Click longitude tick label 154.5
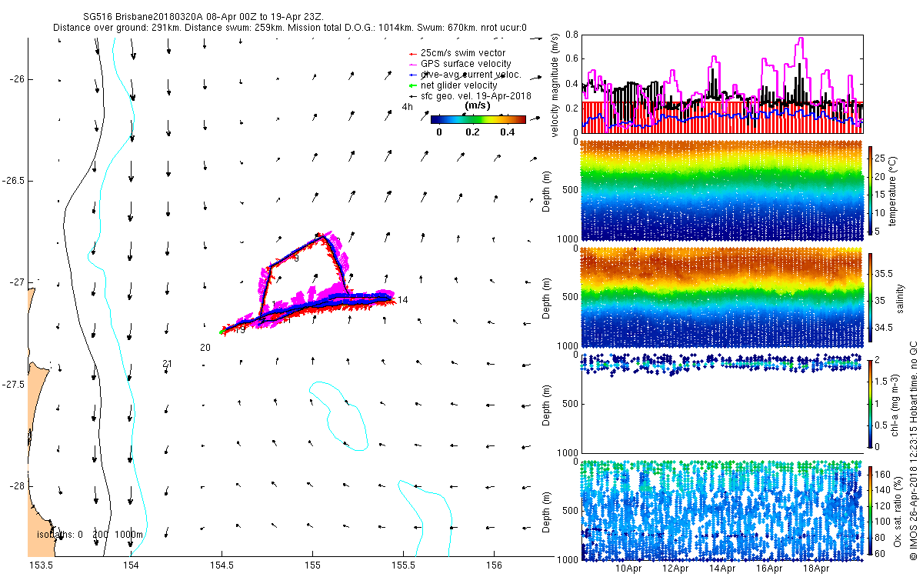 222,565
